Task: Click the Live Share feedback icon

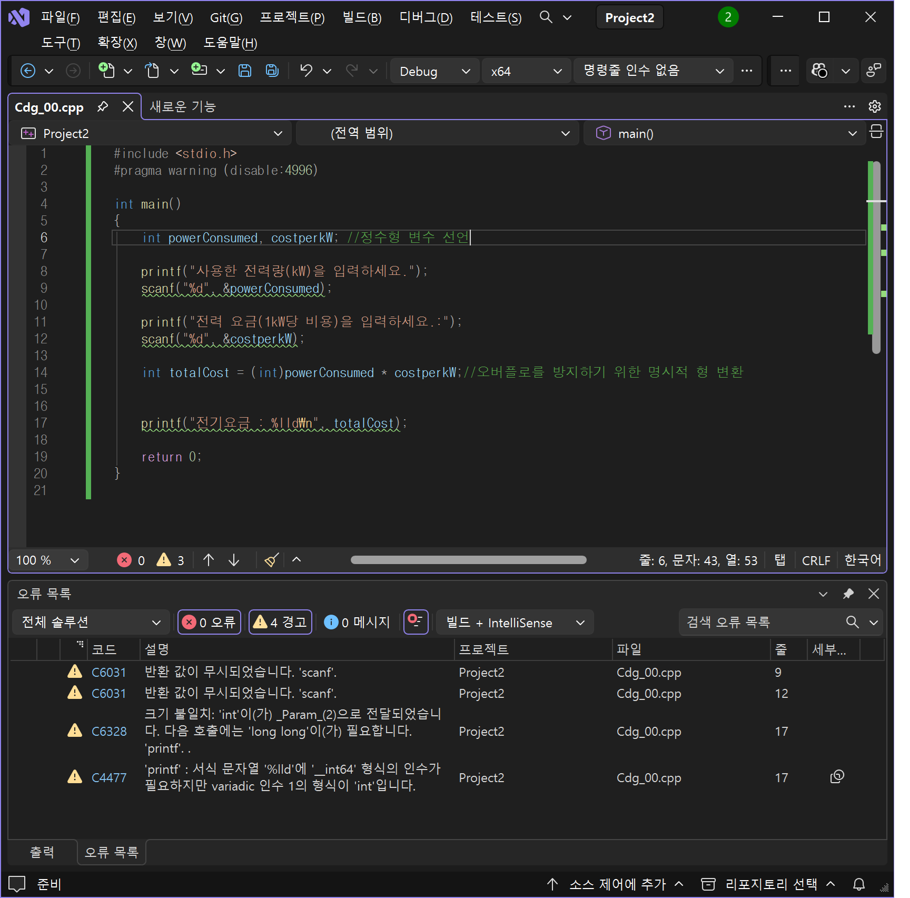Action: [874, 71]
